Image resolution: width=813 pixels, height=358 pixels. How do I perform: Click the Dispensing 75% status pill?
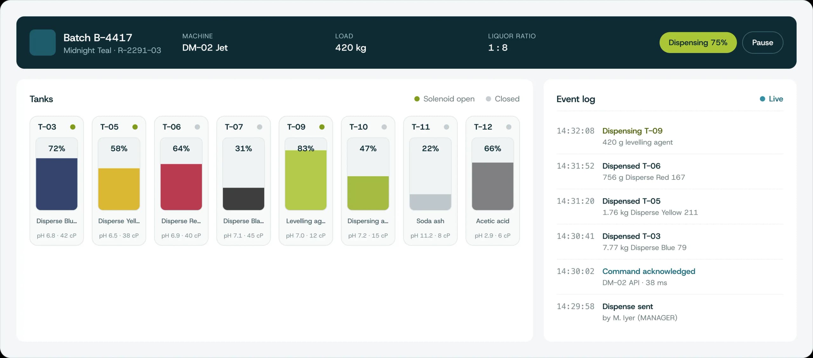pos(698,42)
